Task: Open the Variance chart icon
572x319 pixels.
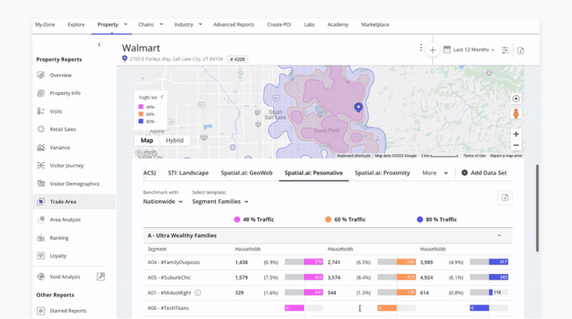Action: pyautogui.click(x=41, y=148)
